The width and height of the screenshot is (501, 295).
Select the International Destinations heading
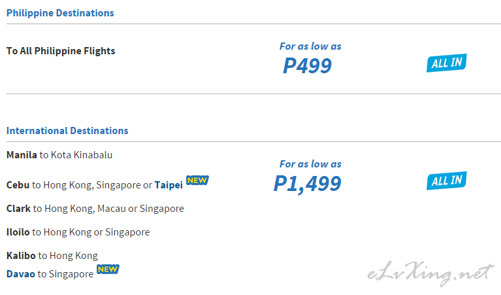(67, 131)
